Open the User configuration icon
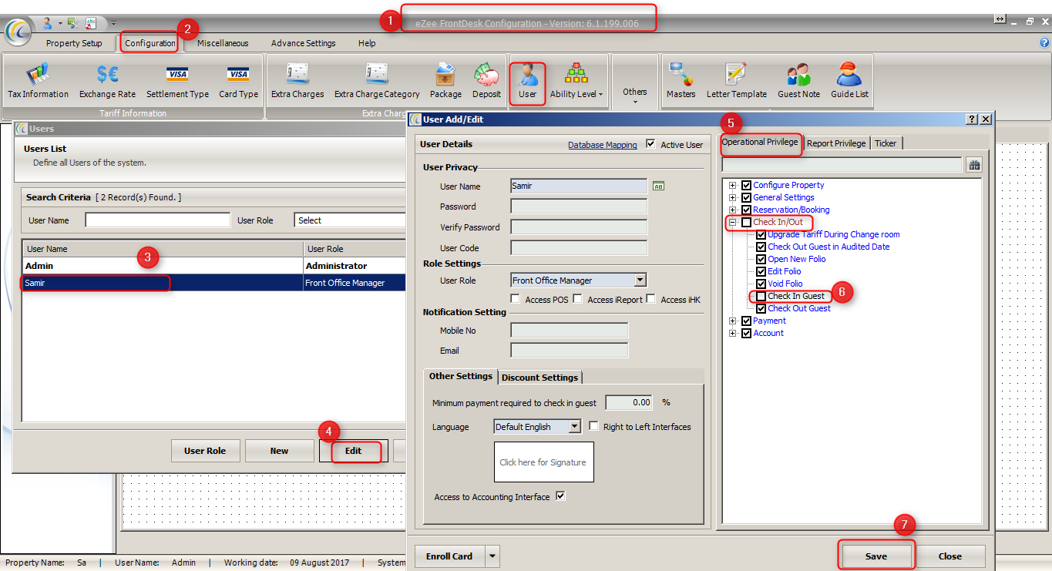The image size is (1052, 571). 527,81
